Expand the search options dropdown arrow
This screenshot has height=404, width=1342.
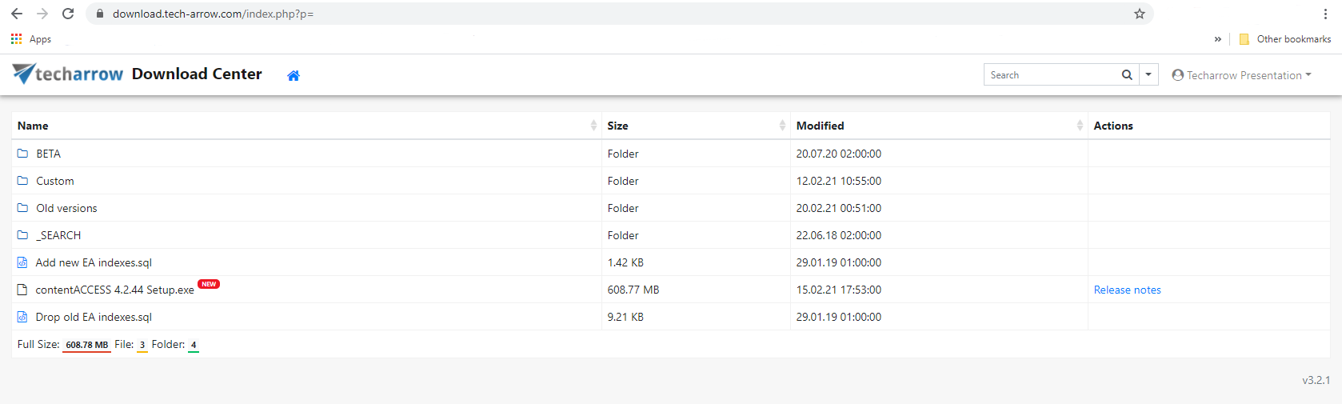coord(1148,74)
